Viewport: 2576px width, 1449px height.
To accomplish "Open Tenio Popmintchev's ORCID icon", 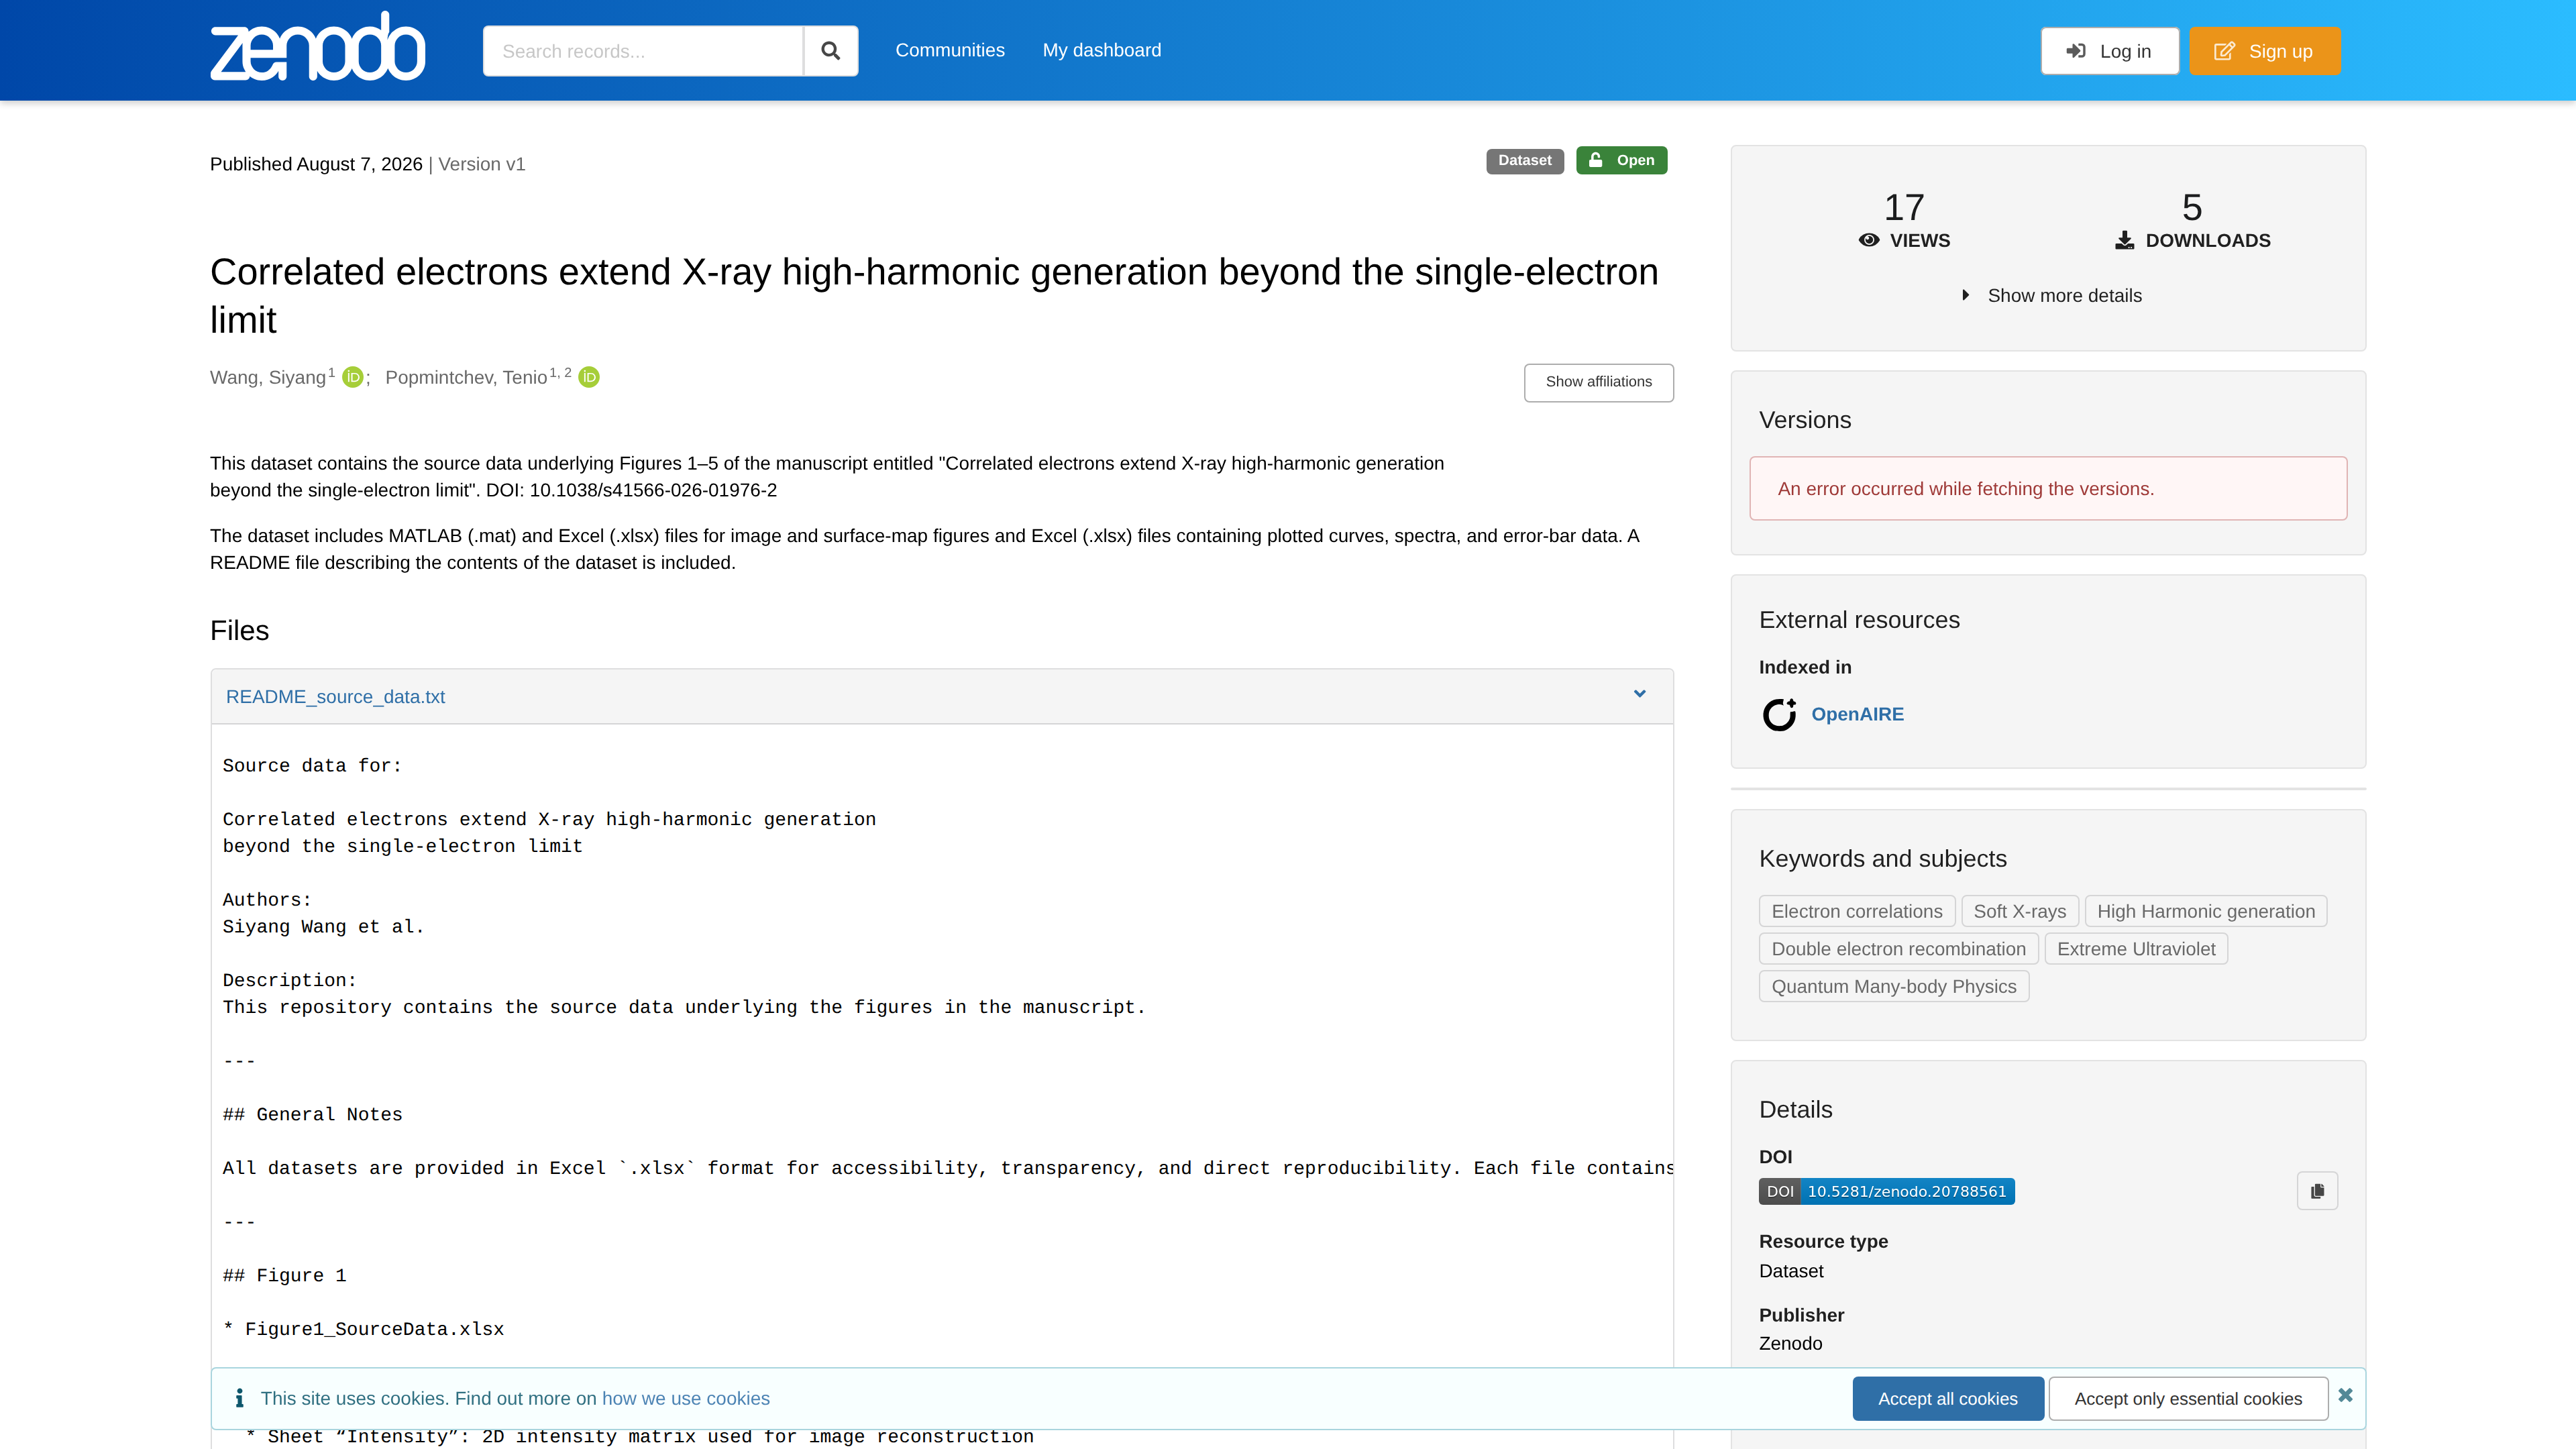I will pyautogui.click(x=589, y=377).
